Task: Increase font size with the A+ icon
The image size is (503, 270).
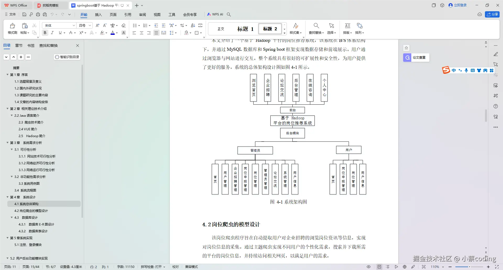Action: tap(97, 25)
